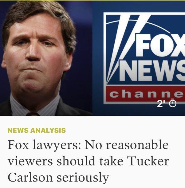Viewport: 185px width, 188px height.
Task: Click the 'Fox lawyers: No reasonable' headline line
Action: point(88,145)
